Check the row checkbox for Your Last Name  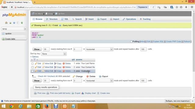(33, 64)
